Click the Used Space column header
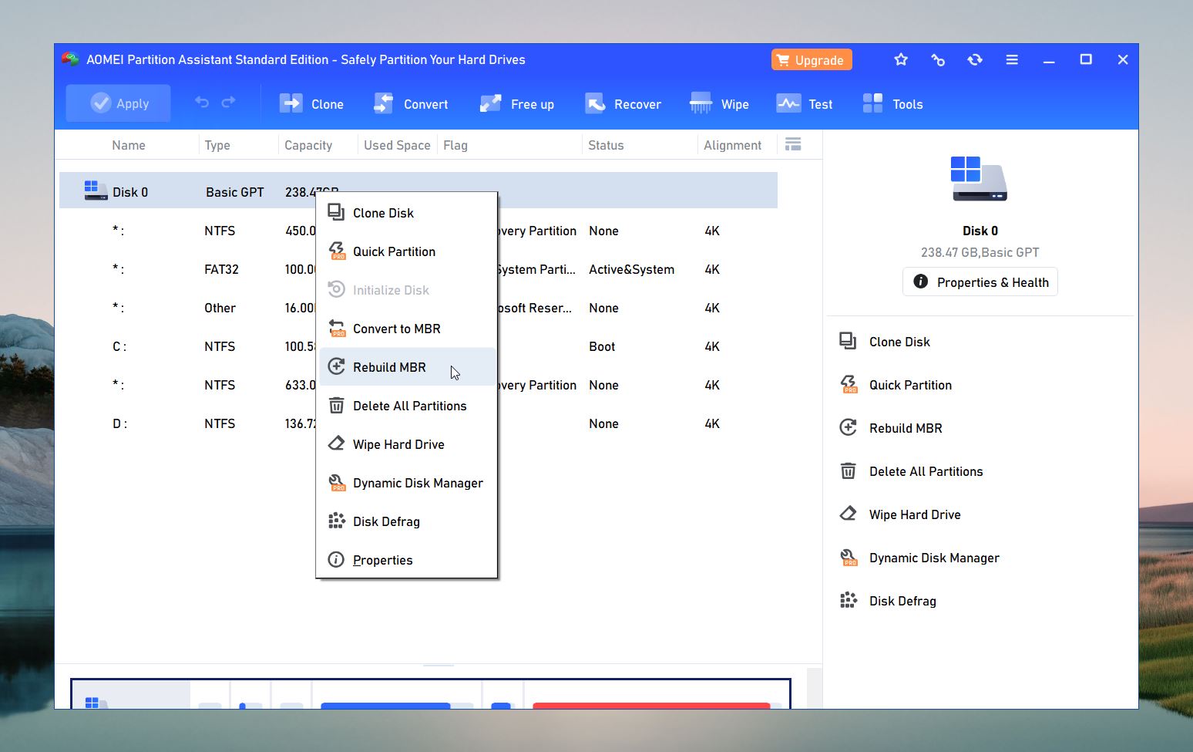Screen dimensions: 1193x752 tap(397, 145)
